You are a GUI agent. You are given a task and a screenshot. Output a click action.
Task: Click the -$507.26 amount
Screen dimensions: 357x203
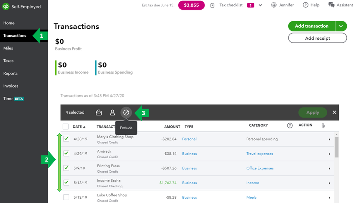coord(169,168)
